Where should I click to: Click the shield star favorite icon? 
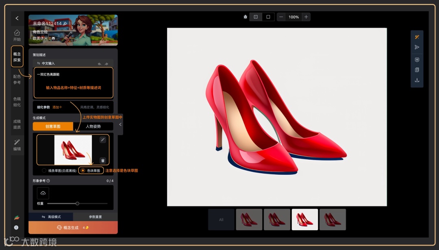417,60
